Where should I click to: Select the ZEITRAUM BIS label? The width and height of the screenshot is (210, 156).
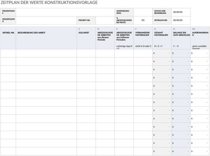[161, 20]
